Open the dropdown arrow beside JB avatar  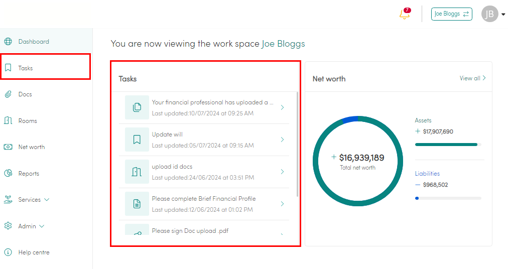[503, 14]
